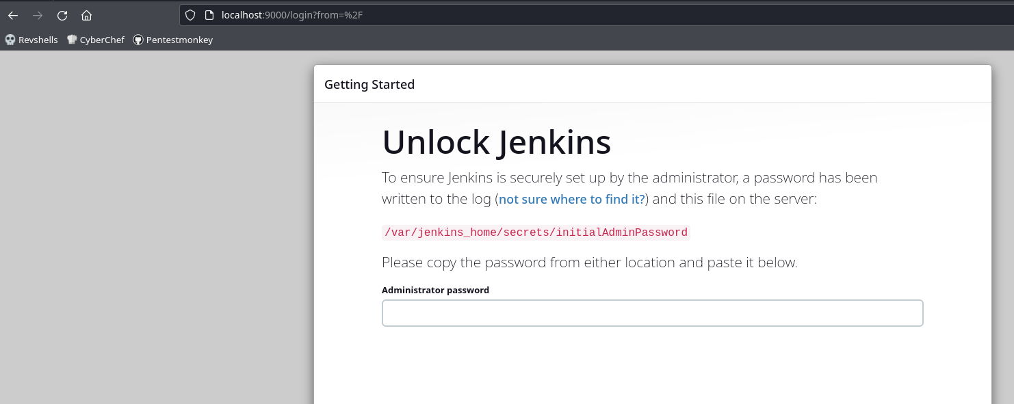1014x404 pixels.
Task: Click the 'Administrator password' field label
Action: (435, 290)
